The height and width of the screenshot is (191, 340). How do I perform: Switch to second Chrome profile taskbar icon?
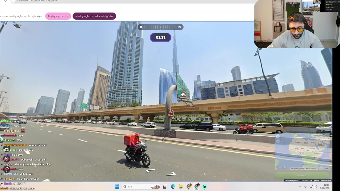click(197, 186)
